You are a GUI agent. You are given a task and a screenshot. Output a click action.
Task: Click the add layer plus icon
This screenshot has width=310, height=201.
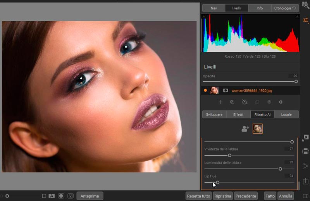click(x=220, y=102)
